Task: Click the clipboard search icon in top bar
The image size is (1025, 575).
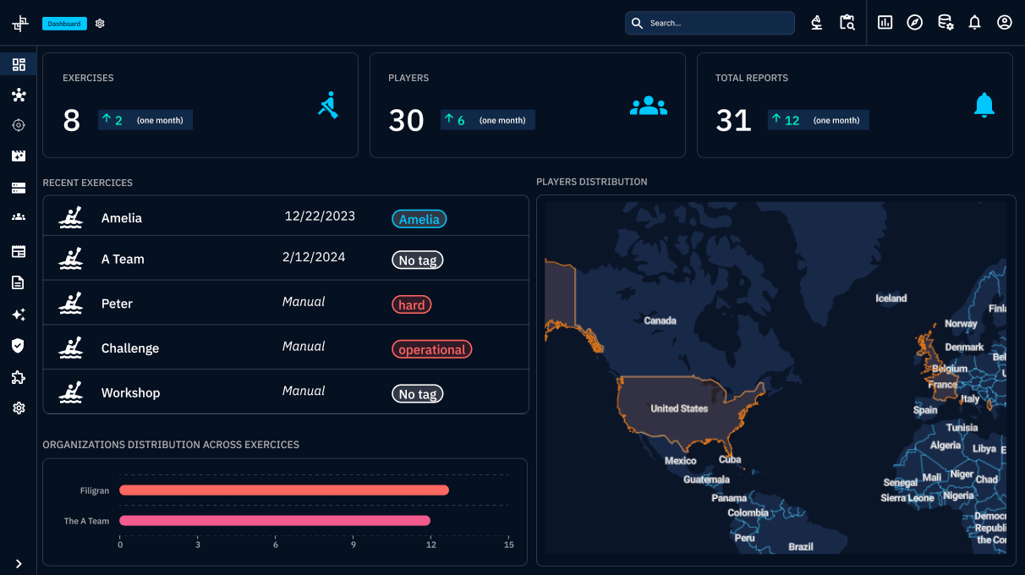Action: (847, 23)
